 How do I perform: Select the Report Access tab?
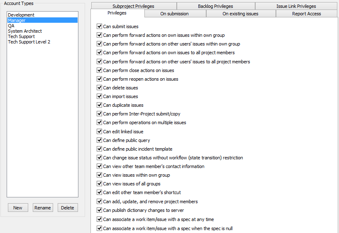click(x=306, y=14)
